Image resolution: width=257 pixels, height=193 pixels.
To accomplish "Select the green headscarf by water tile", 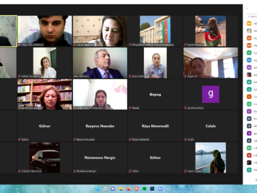I will 210,158.
